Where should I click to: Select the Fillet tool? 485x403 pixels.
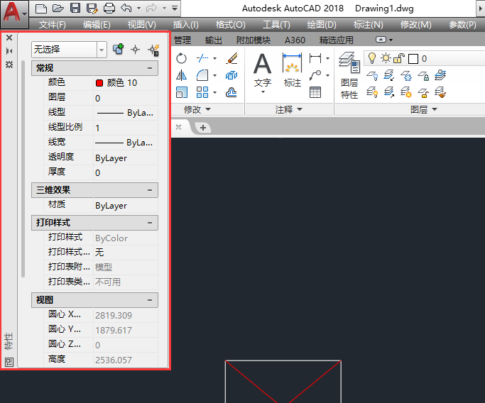(202, 75)
